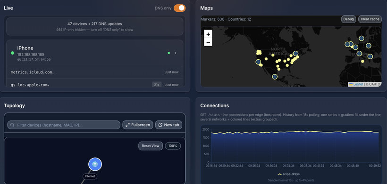The width and height of the screenshot is (387, 184).
Task: Click the green status dot left of iPhone
Action: pyautogui.click(x=12, y=53)
